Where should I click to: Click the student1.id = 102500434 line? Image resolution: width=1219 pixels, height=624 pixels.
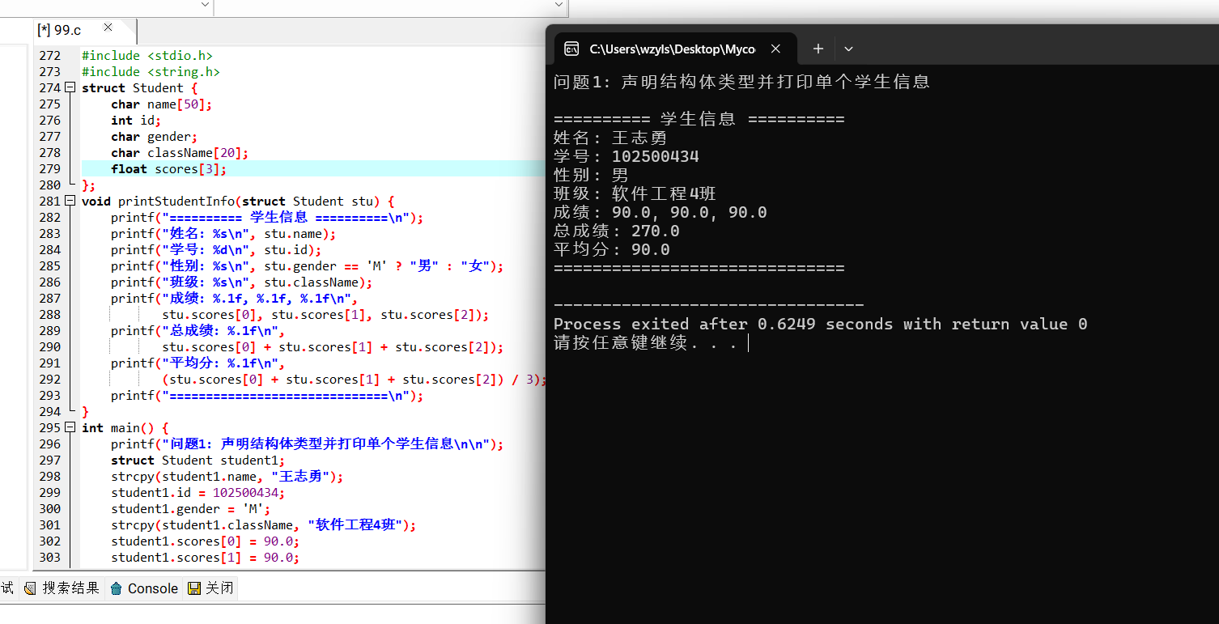click(198, 492)
